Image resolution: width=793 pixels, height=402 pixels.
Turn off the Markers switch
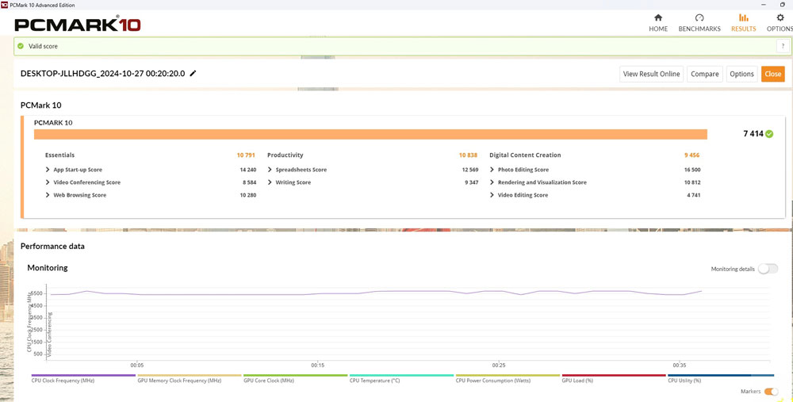772,392
